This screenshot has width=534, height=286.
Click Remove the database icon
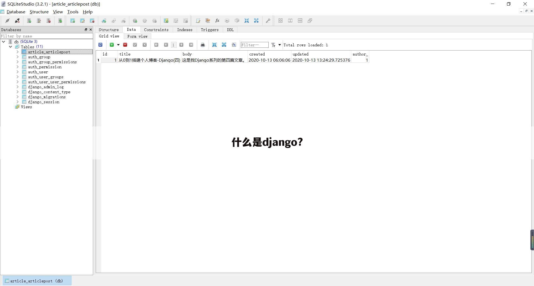coord(48,21)
